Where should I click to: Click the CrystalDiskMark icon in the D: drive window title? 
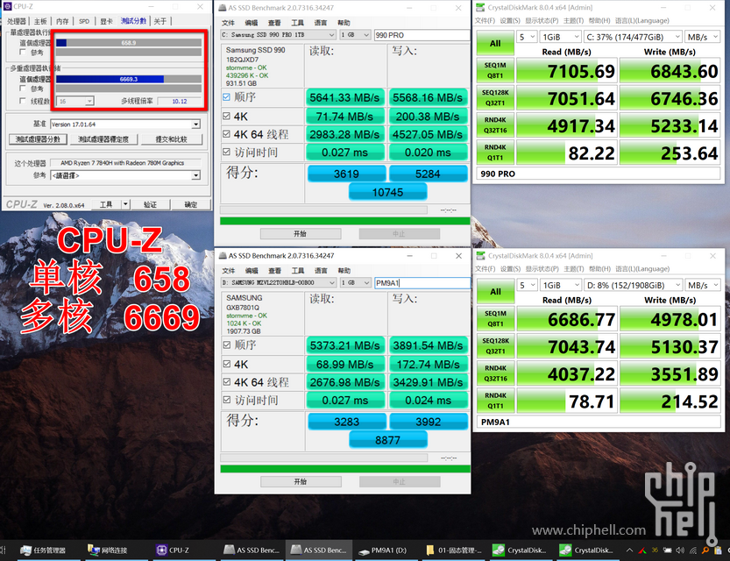480,256
